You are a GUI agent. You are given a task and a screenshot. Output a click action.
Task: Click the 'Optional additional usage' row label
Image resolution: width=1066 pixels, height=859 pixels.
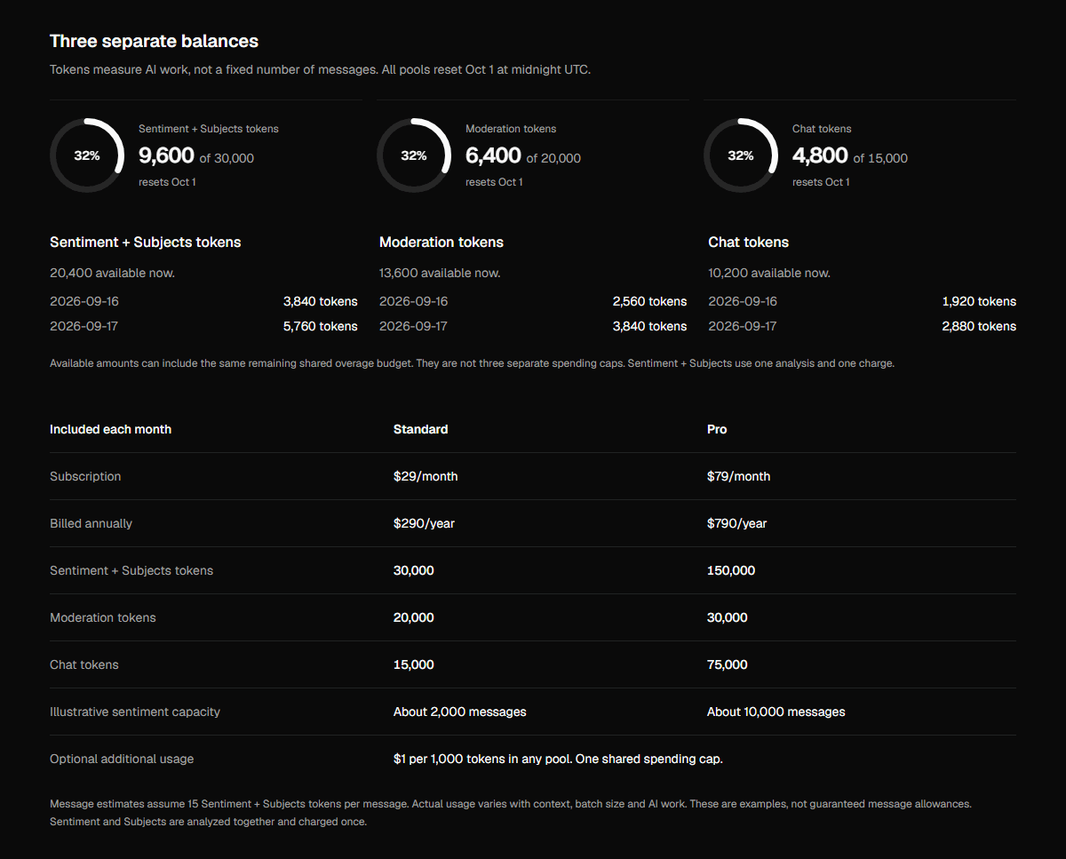coord(122,759)
